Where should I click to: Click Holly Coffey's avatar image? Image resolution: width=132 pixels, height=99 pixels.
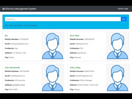117,78
